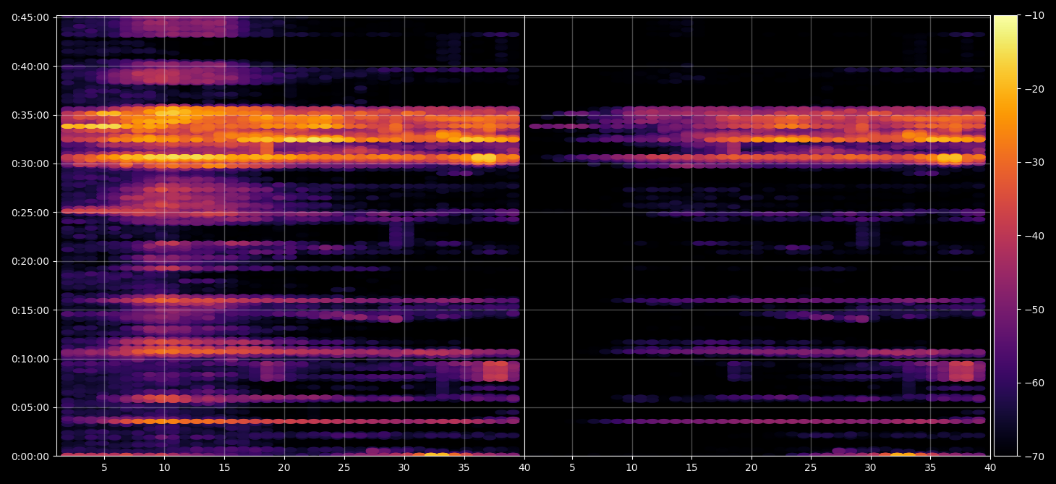Click the inferno colorbar gradient strip
This screenshot has width=1056, height=484.
1005,236
